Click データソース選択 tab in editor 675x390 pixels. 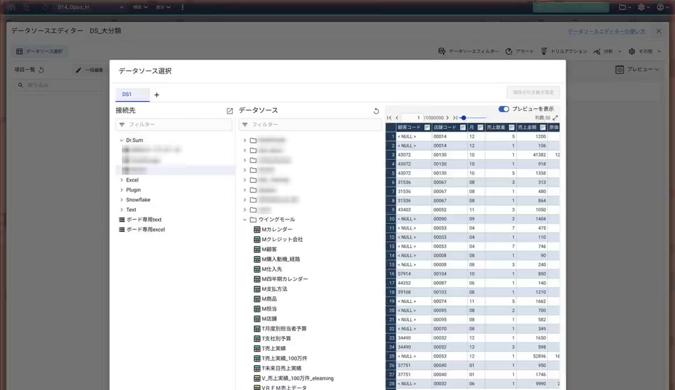click(x=40, y=51)
